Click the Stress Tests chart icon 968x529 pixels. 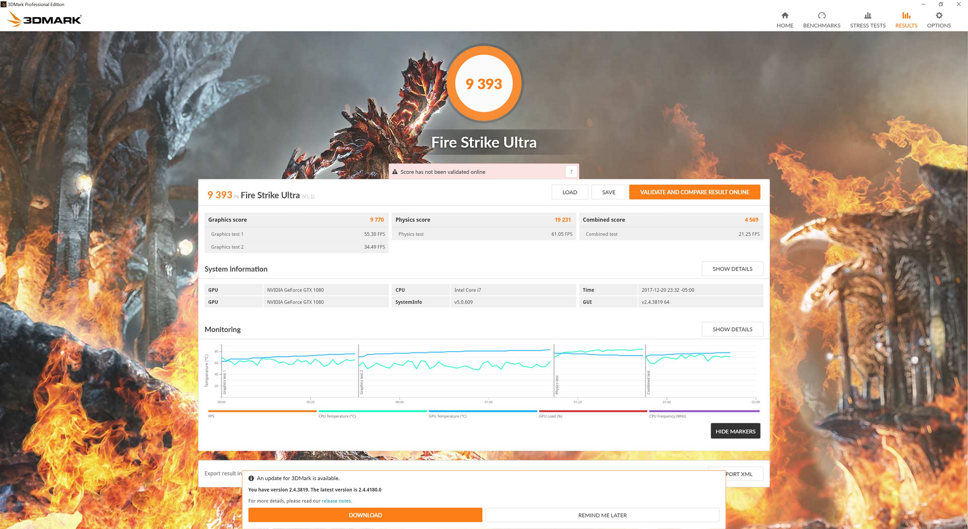click(868, 16)
